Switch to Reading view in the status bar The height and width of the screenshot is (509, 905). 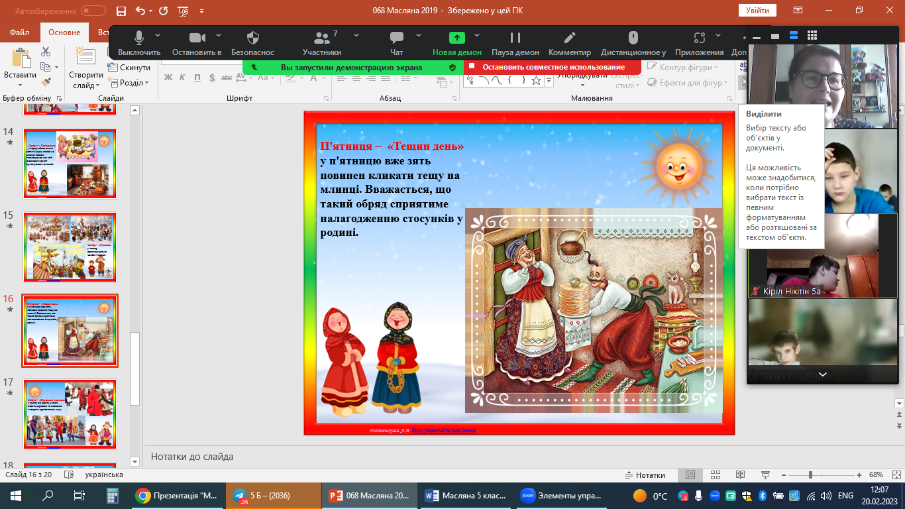(739, 475)
